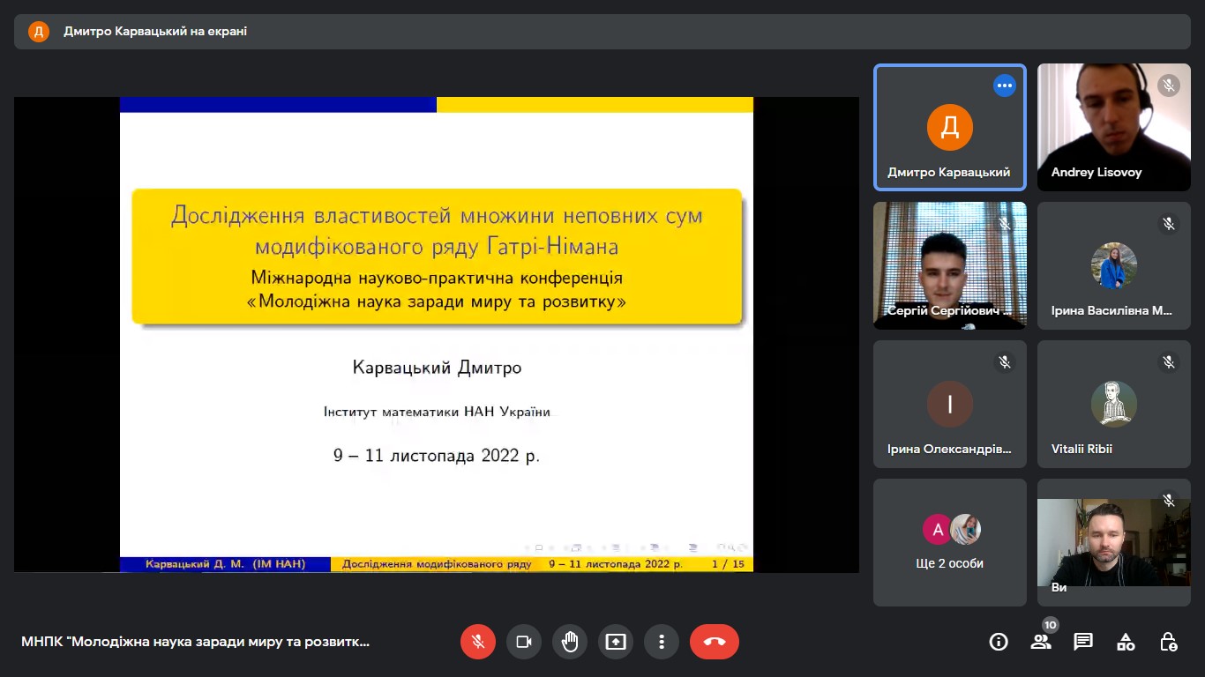
Task: Click the slide page counter 1 / 15
Action: (x=728, y=564)
